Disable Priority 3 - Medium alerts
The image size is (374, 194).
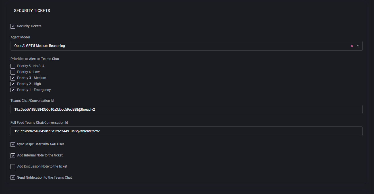pos(13,78)
